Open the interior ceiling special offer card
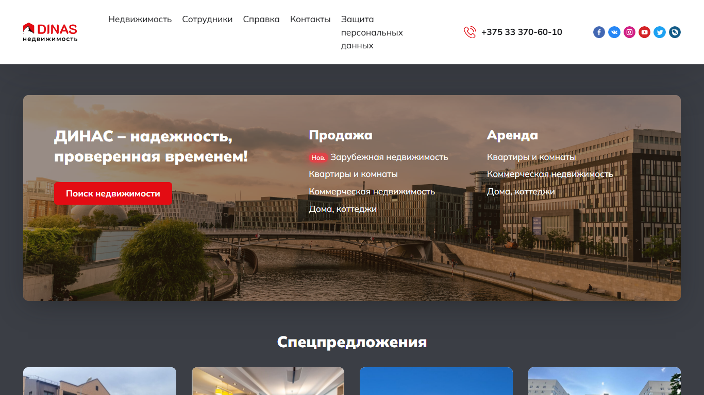704x395 pixels. [268, 381]
